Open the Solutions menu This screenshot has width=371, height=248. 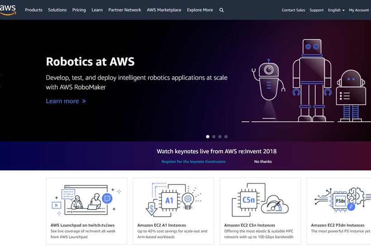point(57,10)
